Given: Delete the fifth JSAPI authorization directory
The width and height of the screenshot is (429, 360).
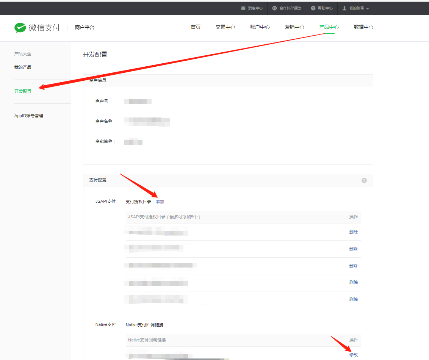Looking at the screenshot, I should 354,299.
